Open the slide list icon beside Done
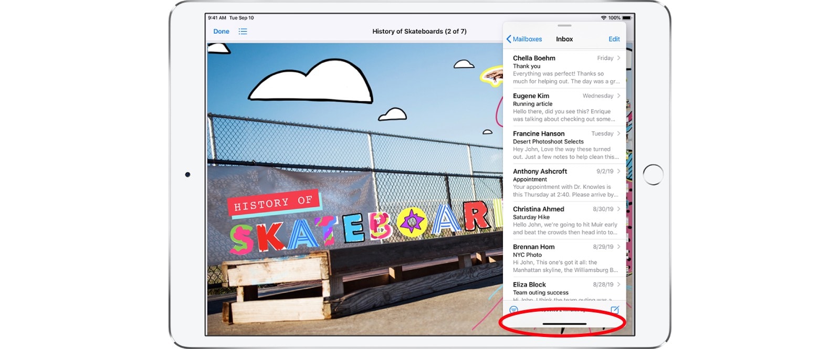This screenshot has height=349, width=840. (x=243, y=31)
